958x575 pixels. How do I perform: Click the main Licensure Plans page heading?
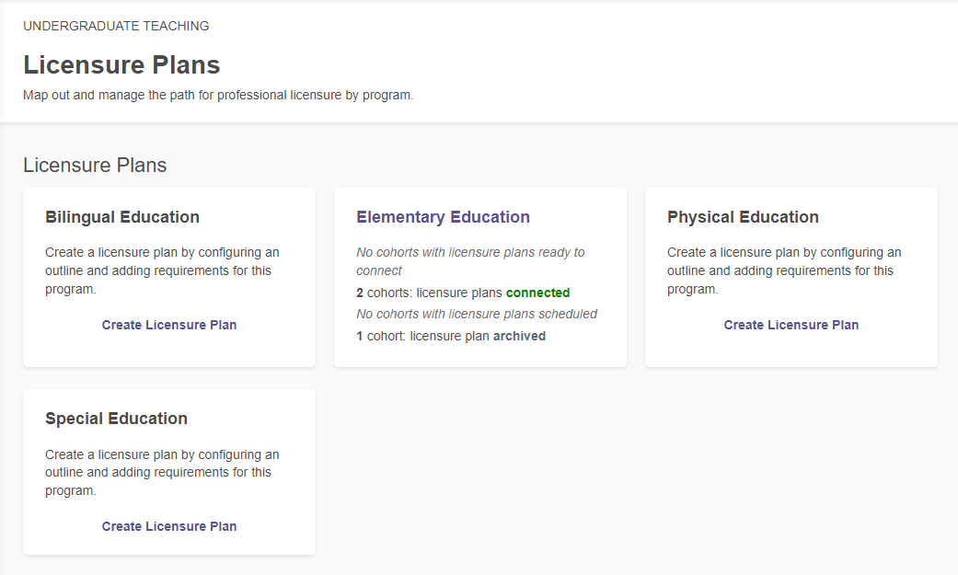[121, 64]
